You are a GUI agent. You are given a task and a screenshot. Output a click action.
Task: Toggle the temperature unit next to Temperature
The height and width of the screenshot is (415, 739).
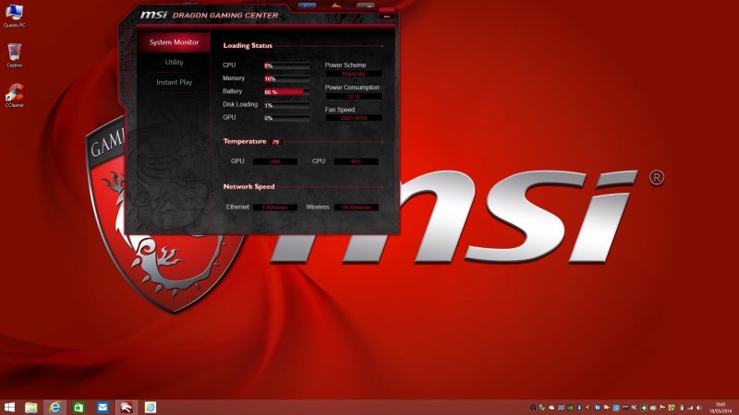[275, 142]
